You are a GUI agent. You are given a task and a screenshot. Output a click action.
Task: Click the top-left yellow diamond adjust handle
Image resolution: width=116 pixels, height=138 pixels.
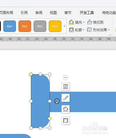click(x=31, y=74)
